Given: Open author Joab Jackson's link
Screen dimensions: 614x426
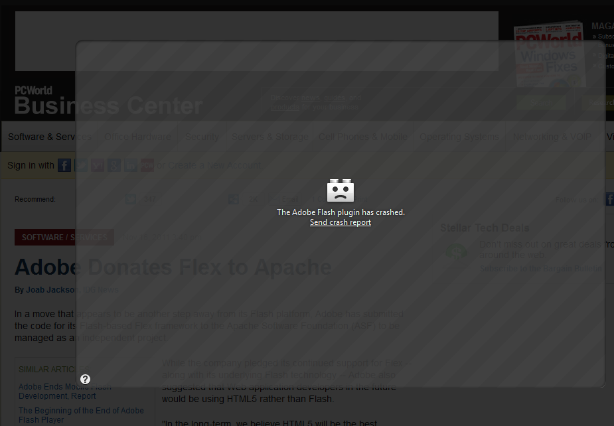Looking at the screenshot, I should click(52, 290).
